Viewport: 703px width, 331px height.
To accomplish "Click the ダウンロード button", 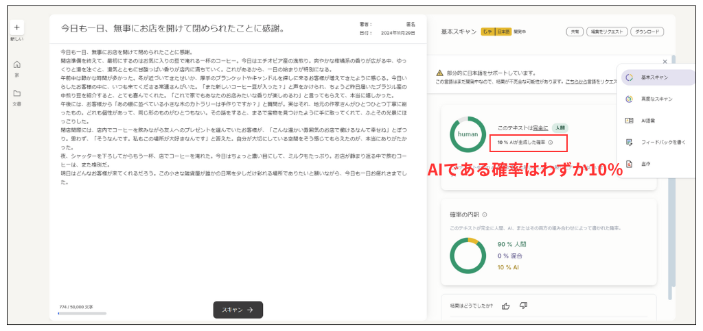I will click(647, 32).
